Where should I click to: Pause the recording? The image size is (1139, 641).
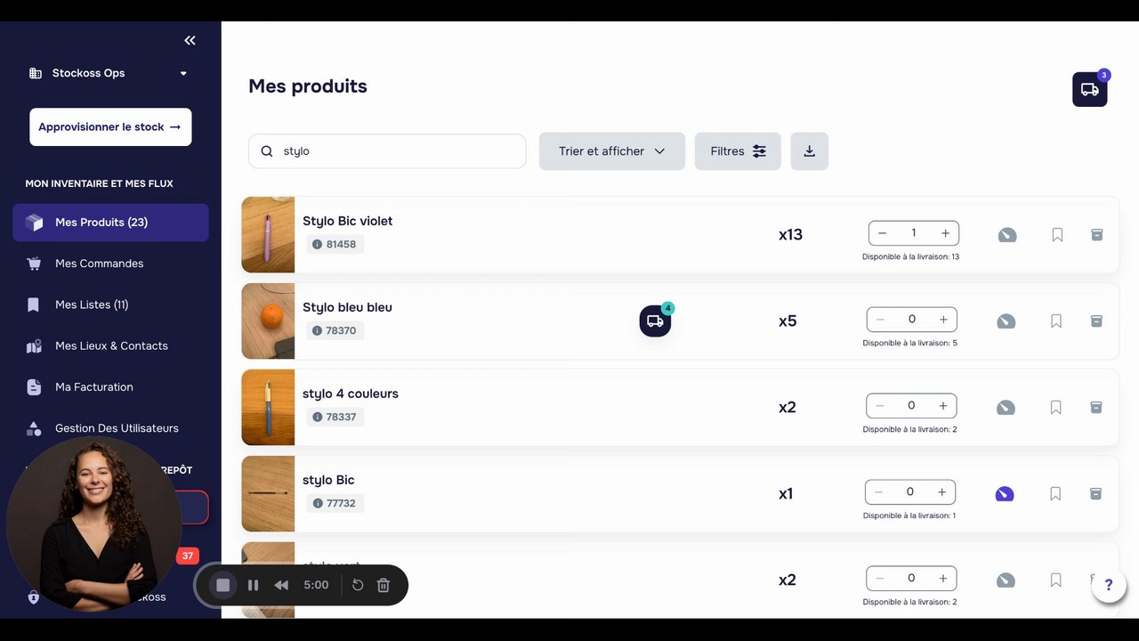click(x=253, y=585)
